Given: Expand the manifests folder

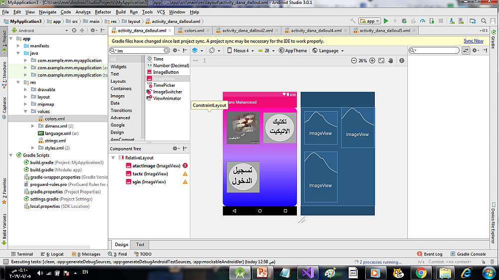Looking at the screenshot, I should 19,46.
